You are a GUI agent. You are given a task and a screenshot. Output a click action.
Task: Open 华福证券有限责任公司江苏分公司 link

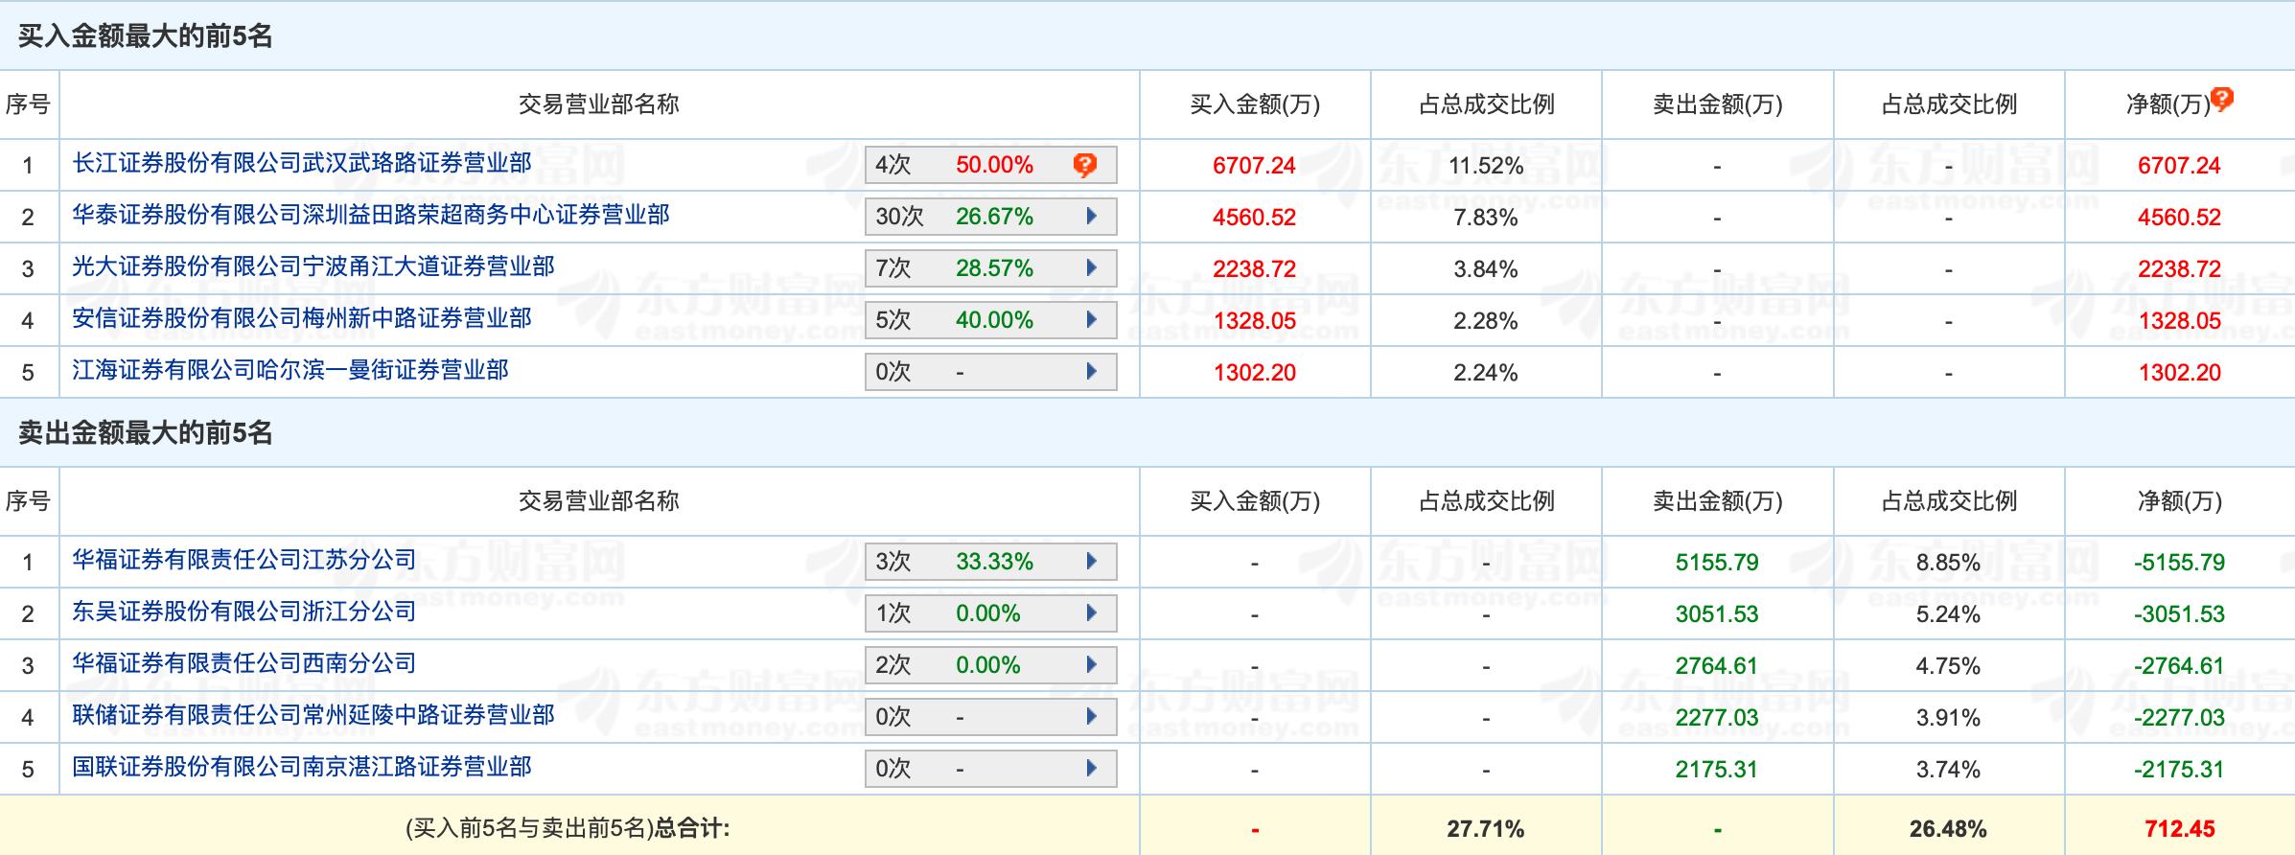coord(244,560)
